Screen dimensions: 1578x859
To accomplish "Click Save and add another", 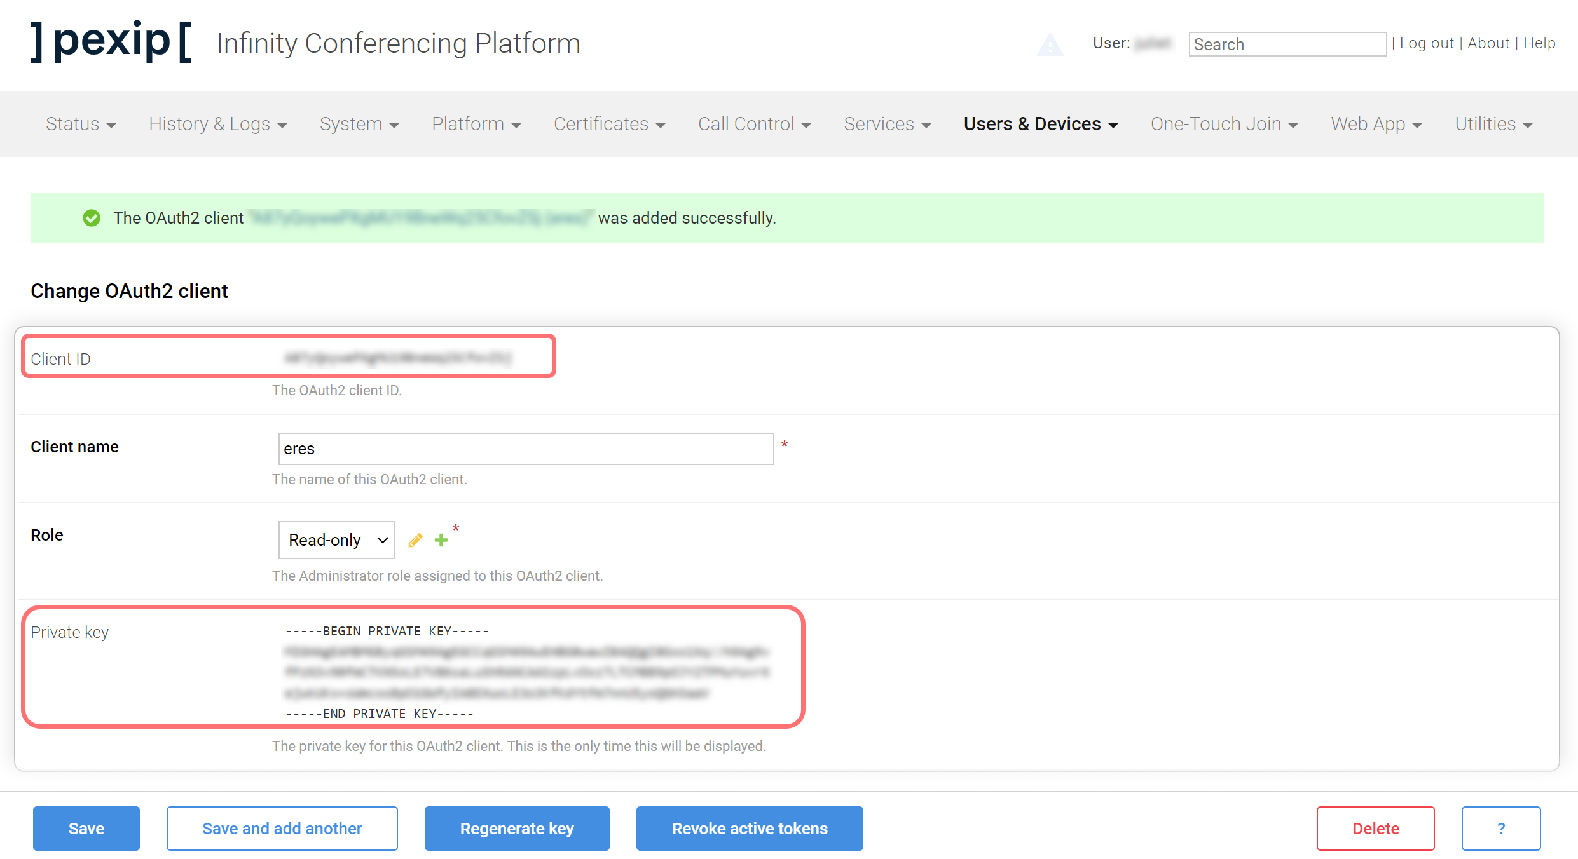I will tap(282, 829).
